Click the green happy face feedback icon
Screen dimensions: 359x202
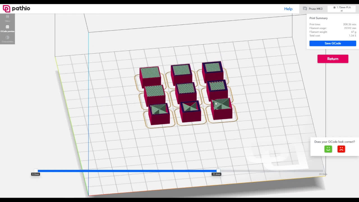pos(328,149)
